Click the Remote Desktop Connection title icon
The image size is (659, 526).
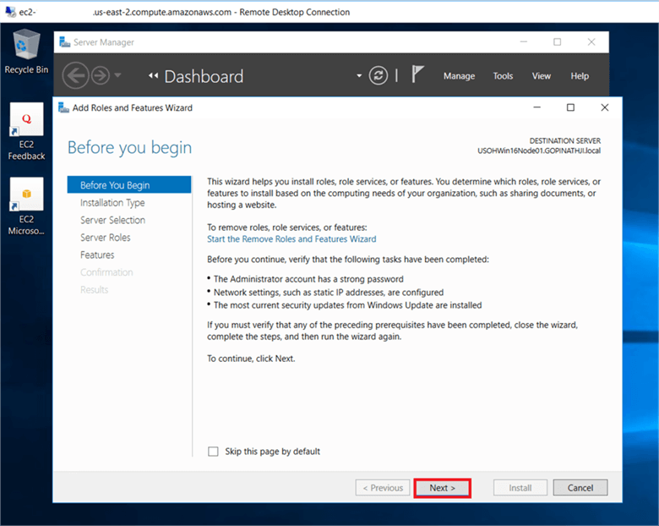coord(10,12)
